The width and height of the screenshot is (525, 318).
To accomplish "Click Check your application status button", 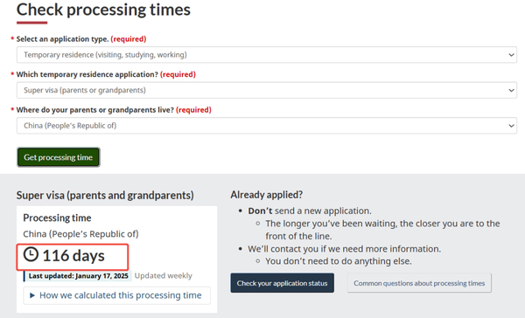I will pos(282,283).
